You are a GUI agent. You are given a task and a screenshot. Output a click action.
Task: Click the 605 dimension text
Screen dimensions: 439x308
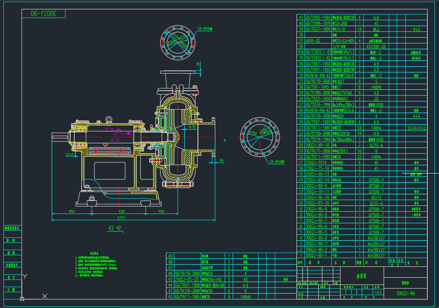point(161,211)
